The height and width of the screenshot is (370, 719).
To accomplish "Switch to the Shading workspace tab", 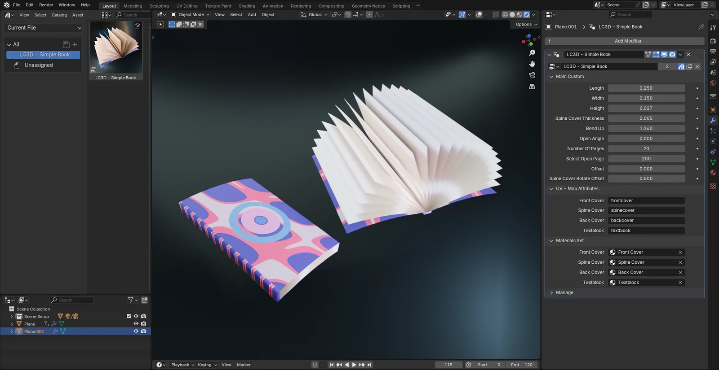I will (247, 6).
